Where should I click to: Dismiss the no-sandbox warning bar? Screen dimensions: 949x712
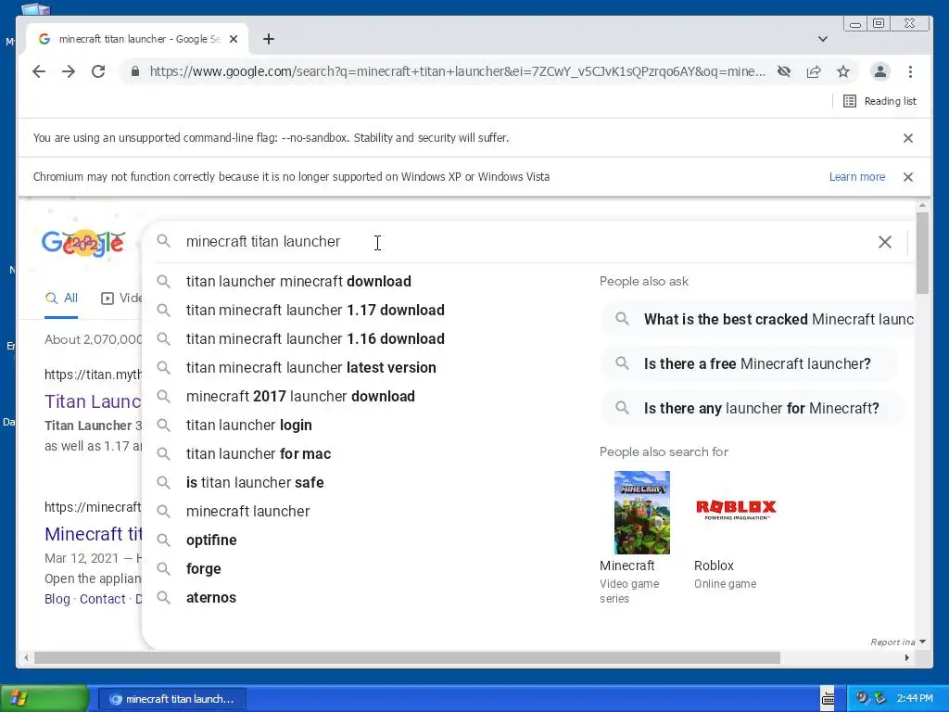pos(908,138)
